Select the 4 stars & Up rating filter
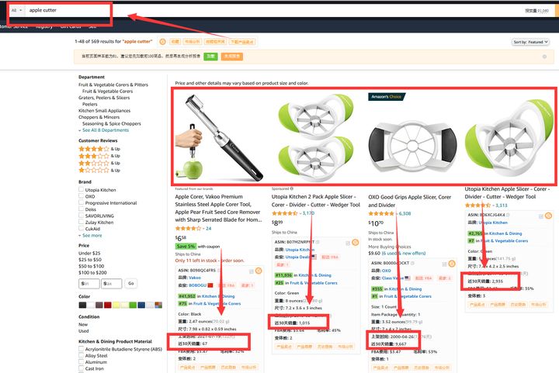 click(99, 149)
